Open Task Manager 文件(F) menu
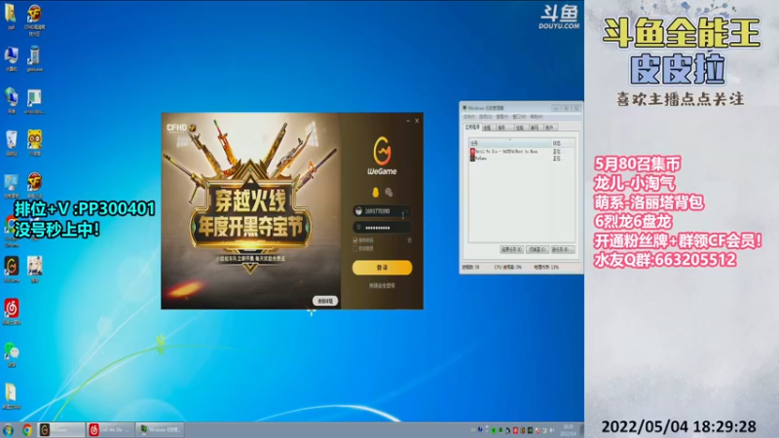The height and width of the screenshot is (438, 779). click(469, 117)
